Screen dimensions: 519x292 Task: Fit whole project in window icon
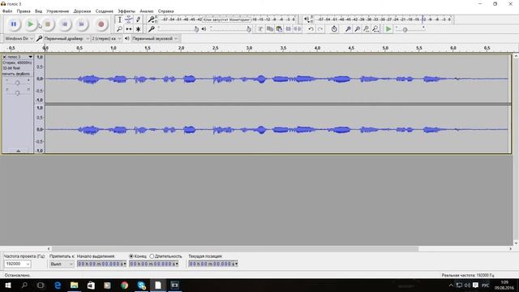(375, 29)
